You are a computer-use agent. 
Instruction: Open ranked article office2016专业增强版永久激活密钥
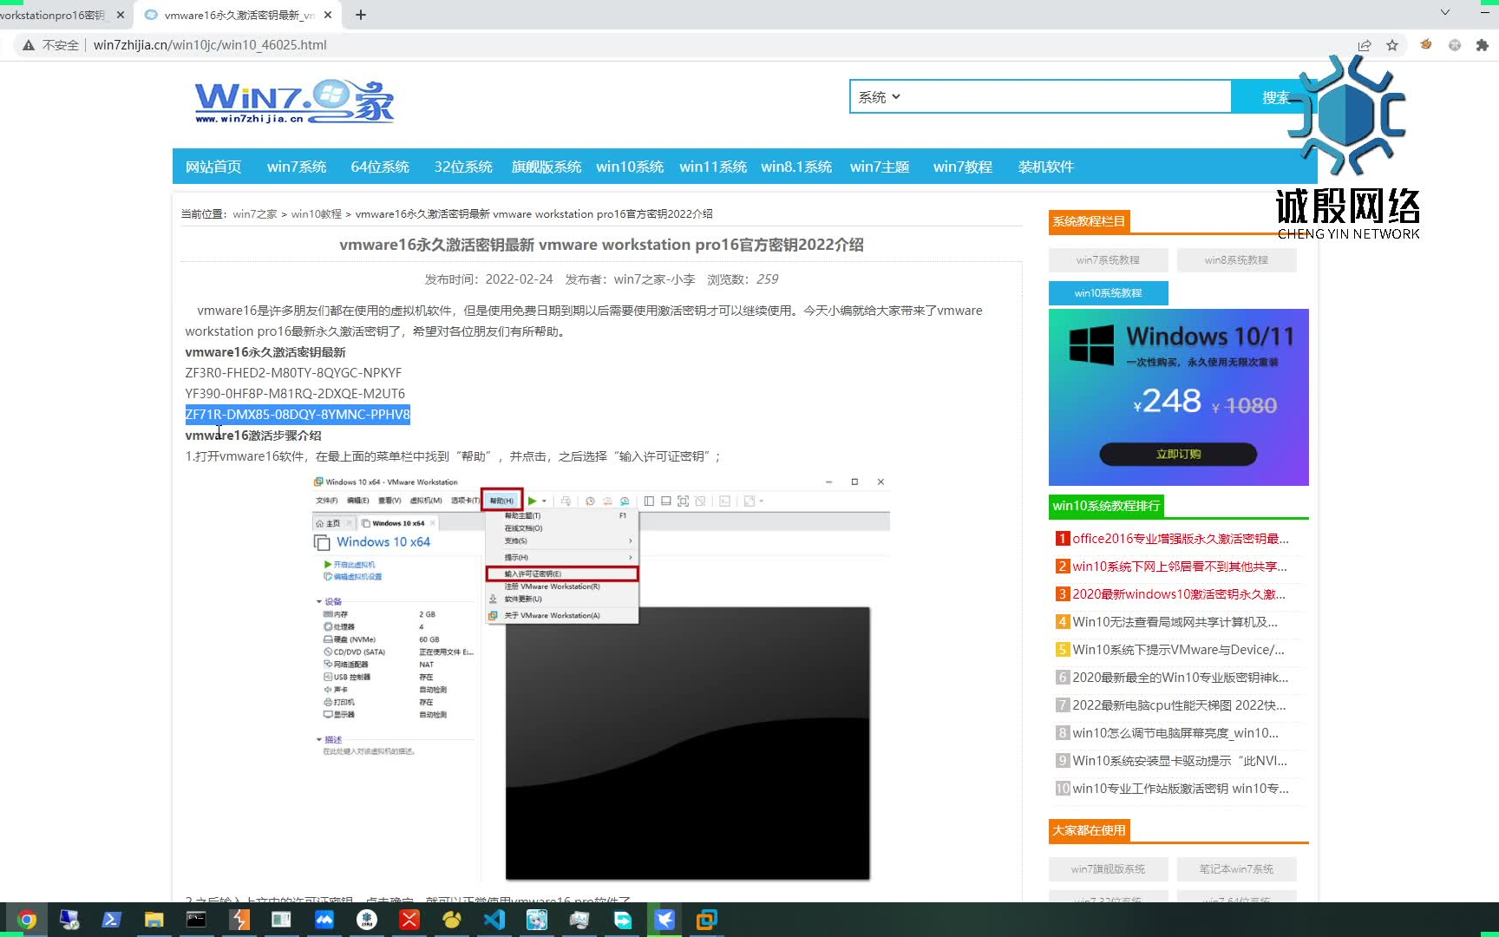tap(1181, 539)
